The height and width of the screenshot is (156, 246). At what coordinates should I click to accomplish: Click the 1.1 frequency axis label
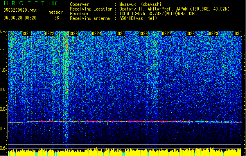[x=4, y=51]
